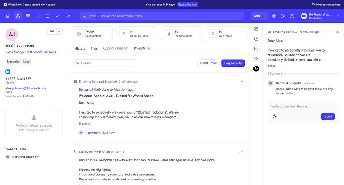Image resolution: width=344 pixels, height=185 pixels.
Task: Open the Sales pipeline bar-chart icon
Action: [x=38, y=16]
